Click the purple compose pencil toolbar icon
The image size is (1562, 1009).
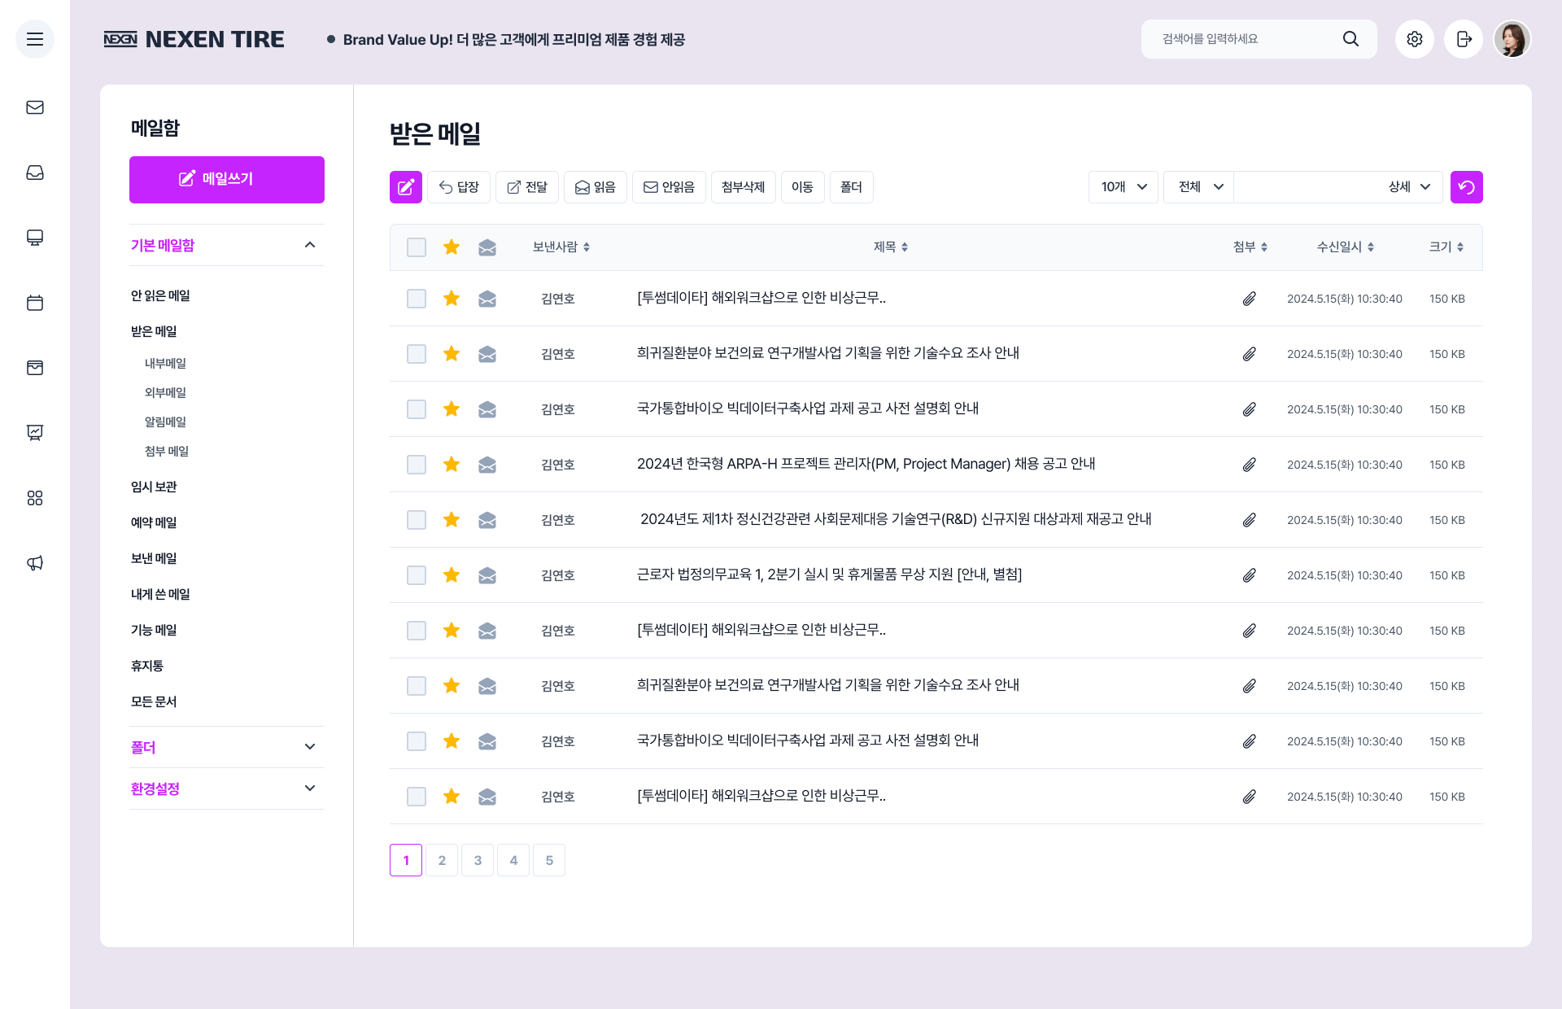(405, 187)
